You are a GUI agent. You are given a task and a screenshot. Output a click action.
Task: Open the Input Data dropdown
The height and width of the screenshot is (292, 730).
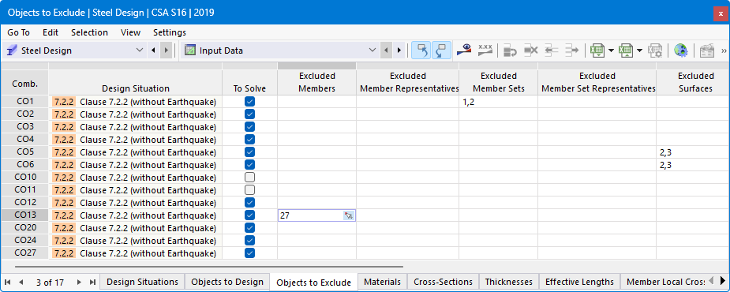pyautogui.click(x=372, y=51)
